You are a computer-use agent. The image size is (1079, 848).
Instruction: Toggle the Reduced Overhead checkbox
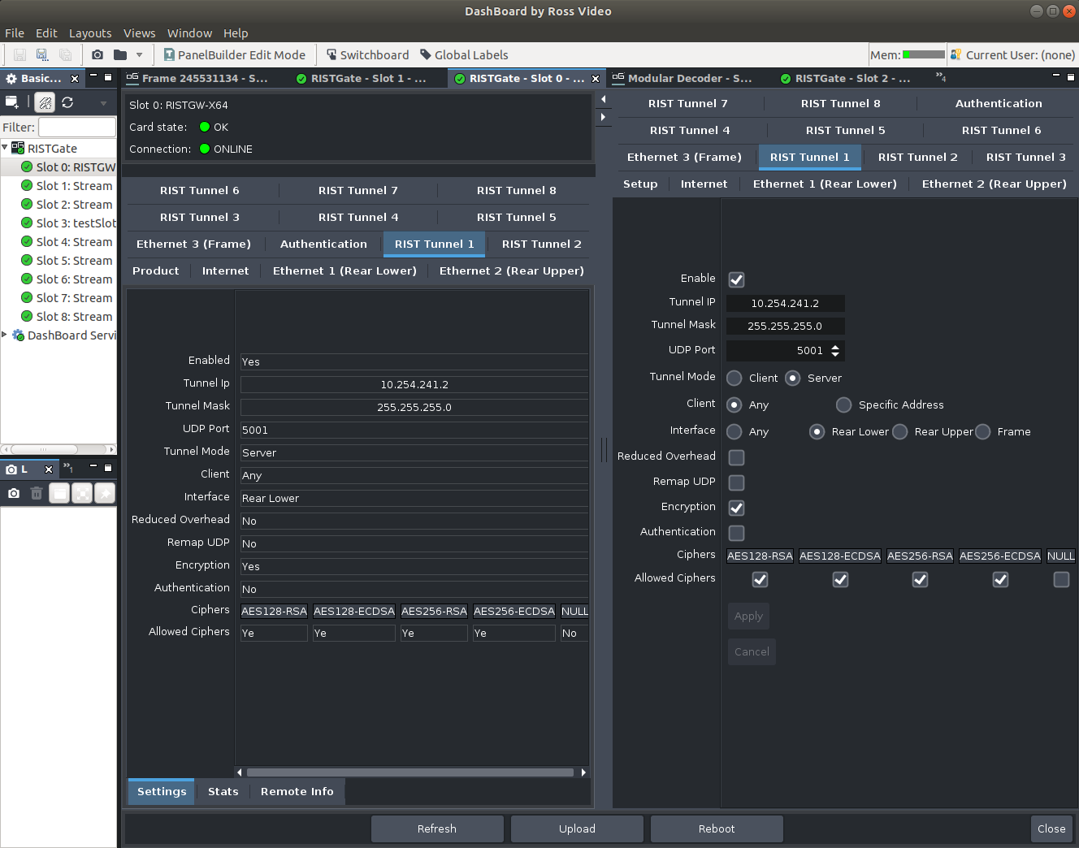(x=736, y=457)
